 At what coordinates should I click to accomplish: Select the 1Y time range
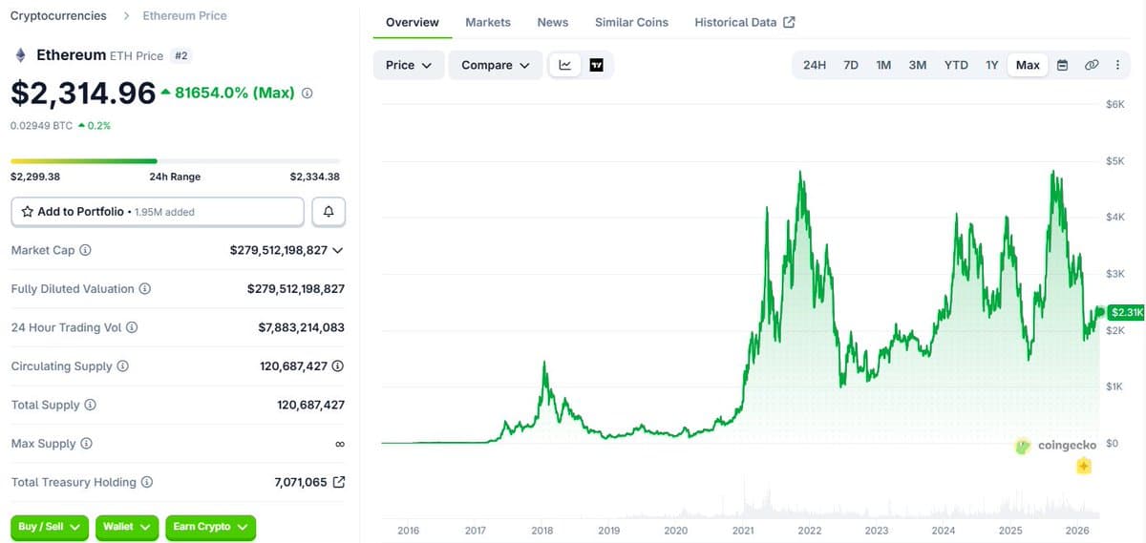click(992, 65)
